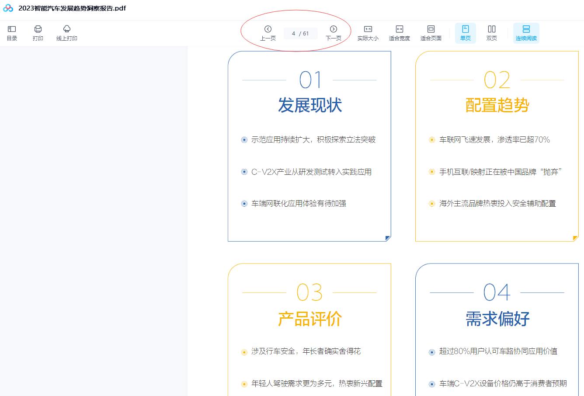The height and width of the screenshot is (396, 584).
Task: Click the 需求偏好 section heading
Action: coord(497,319)
